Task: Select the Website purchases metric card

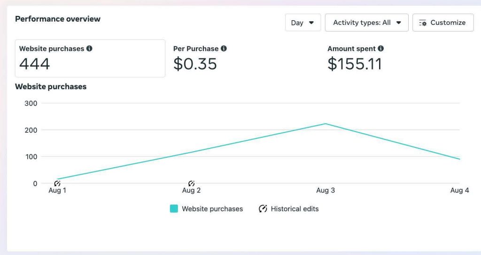Action: [90, 58]
